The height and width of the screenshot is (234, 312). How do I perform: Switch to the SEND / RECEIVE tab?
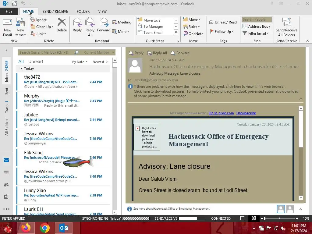tap(55, 12)
